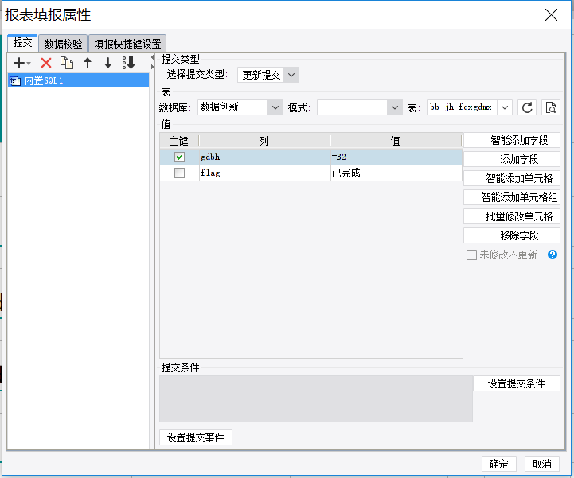This screenshot has height=478, width=574.
Task: Click the table name field bb_jh_fqxgdmx
Action: click(462, 107)
